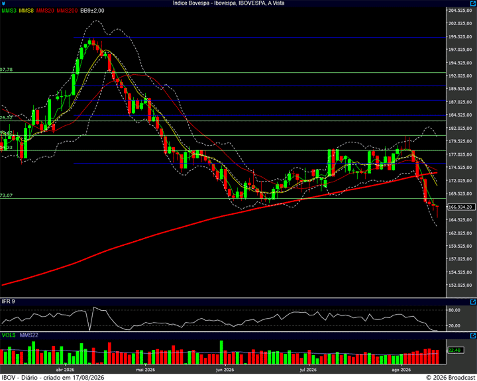
Task: Click the jul 2026 date label
Action: click(308, 370)
